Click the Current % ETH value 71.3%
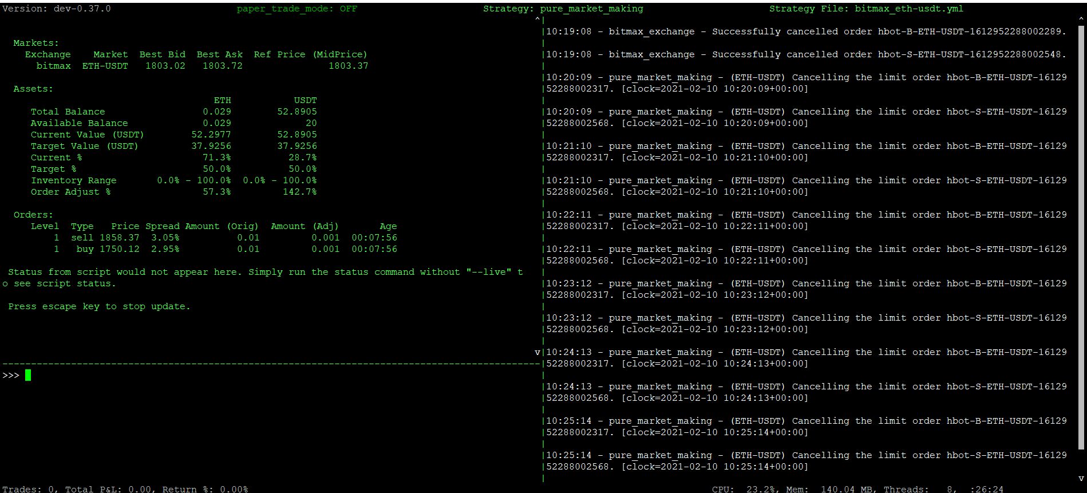The width and height of the screenshot is (1087, 493). click(x=217, y=157)
